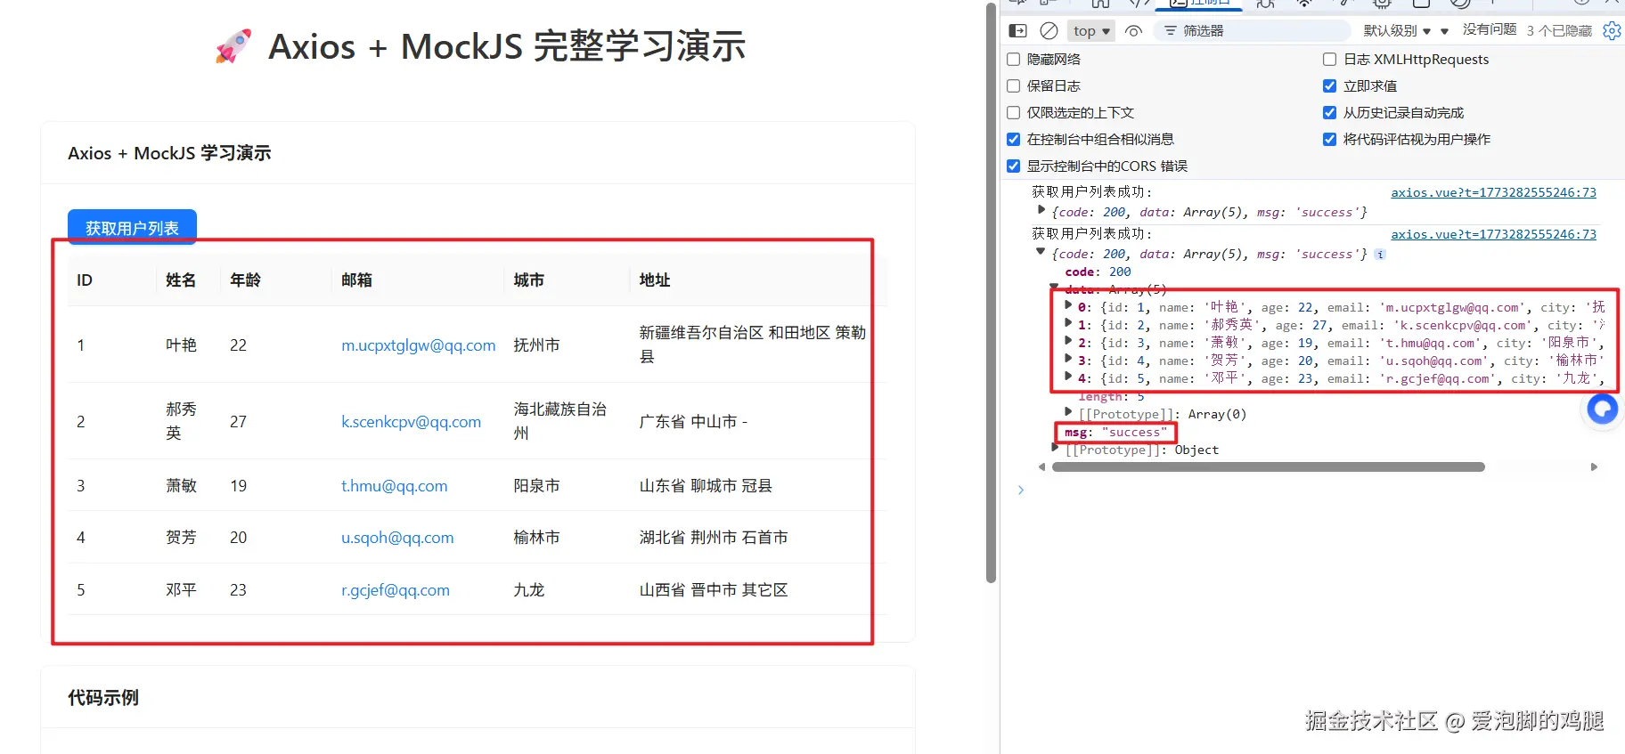Open email link t.hmu@qq.com
Viewport: 1625px width, 754px height.
(395, 486)
